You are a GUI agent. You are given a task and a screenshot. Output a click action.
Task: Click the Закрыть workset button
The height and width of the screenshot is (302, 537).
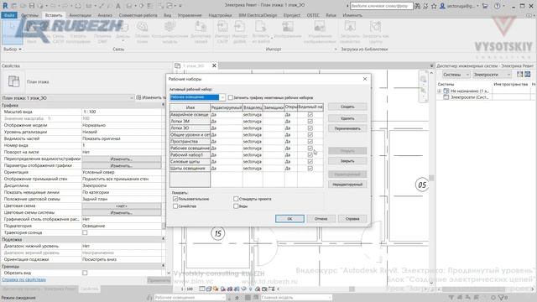pos(347,161)
